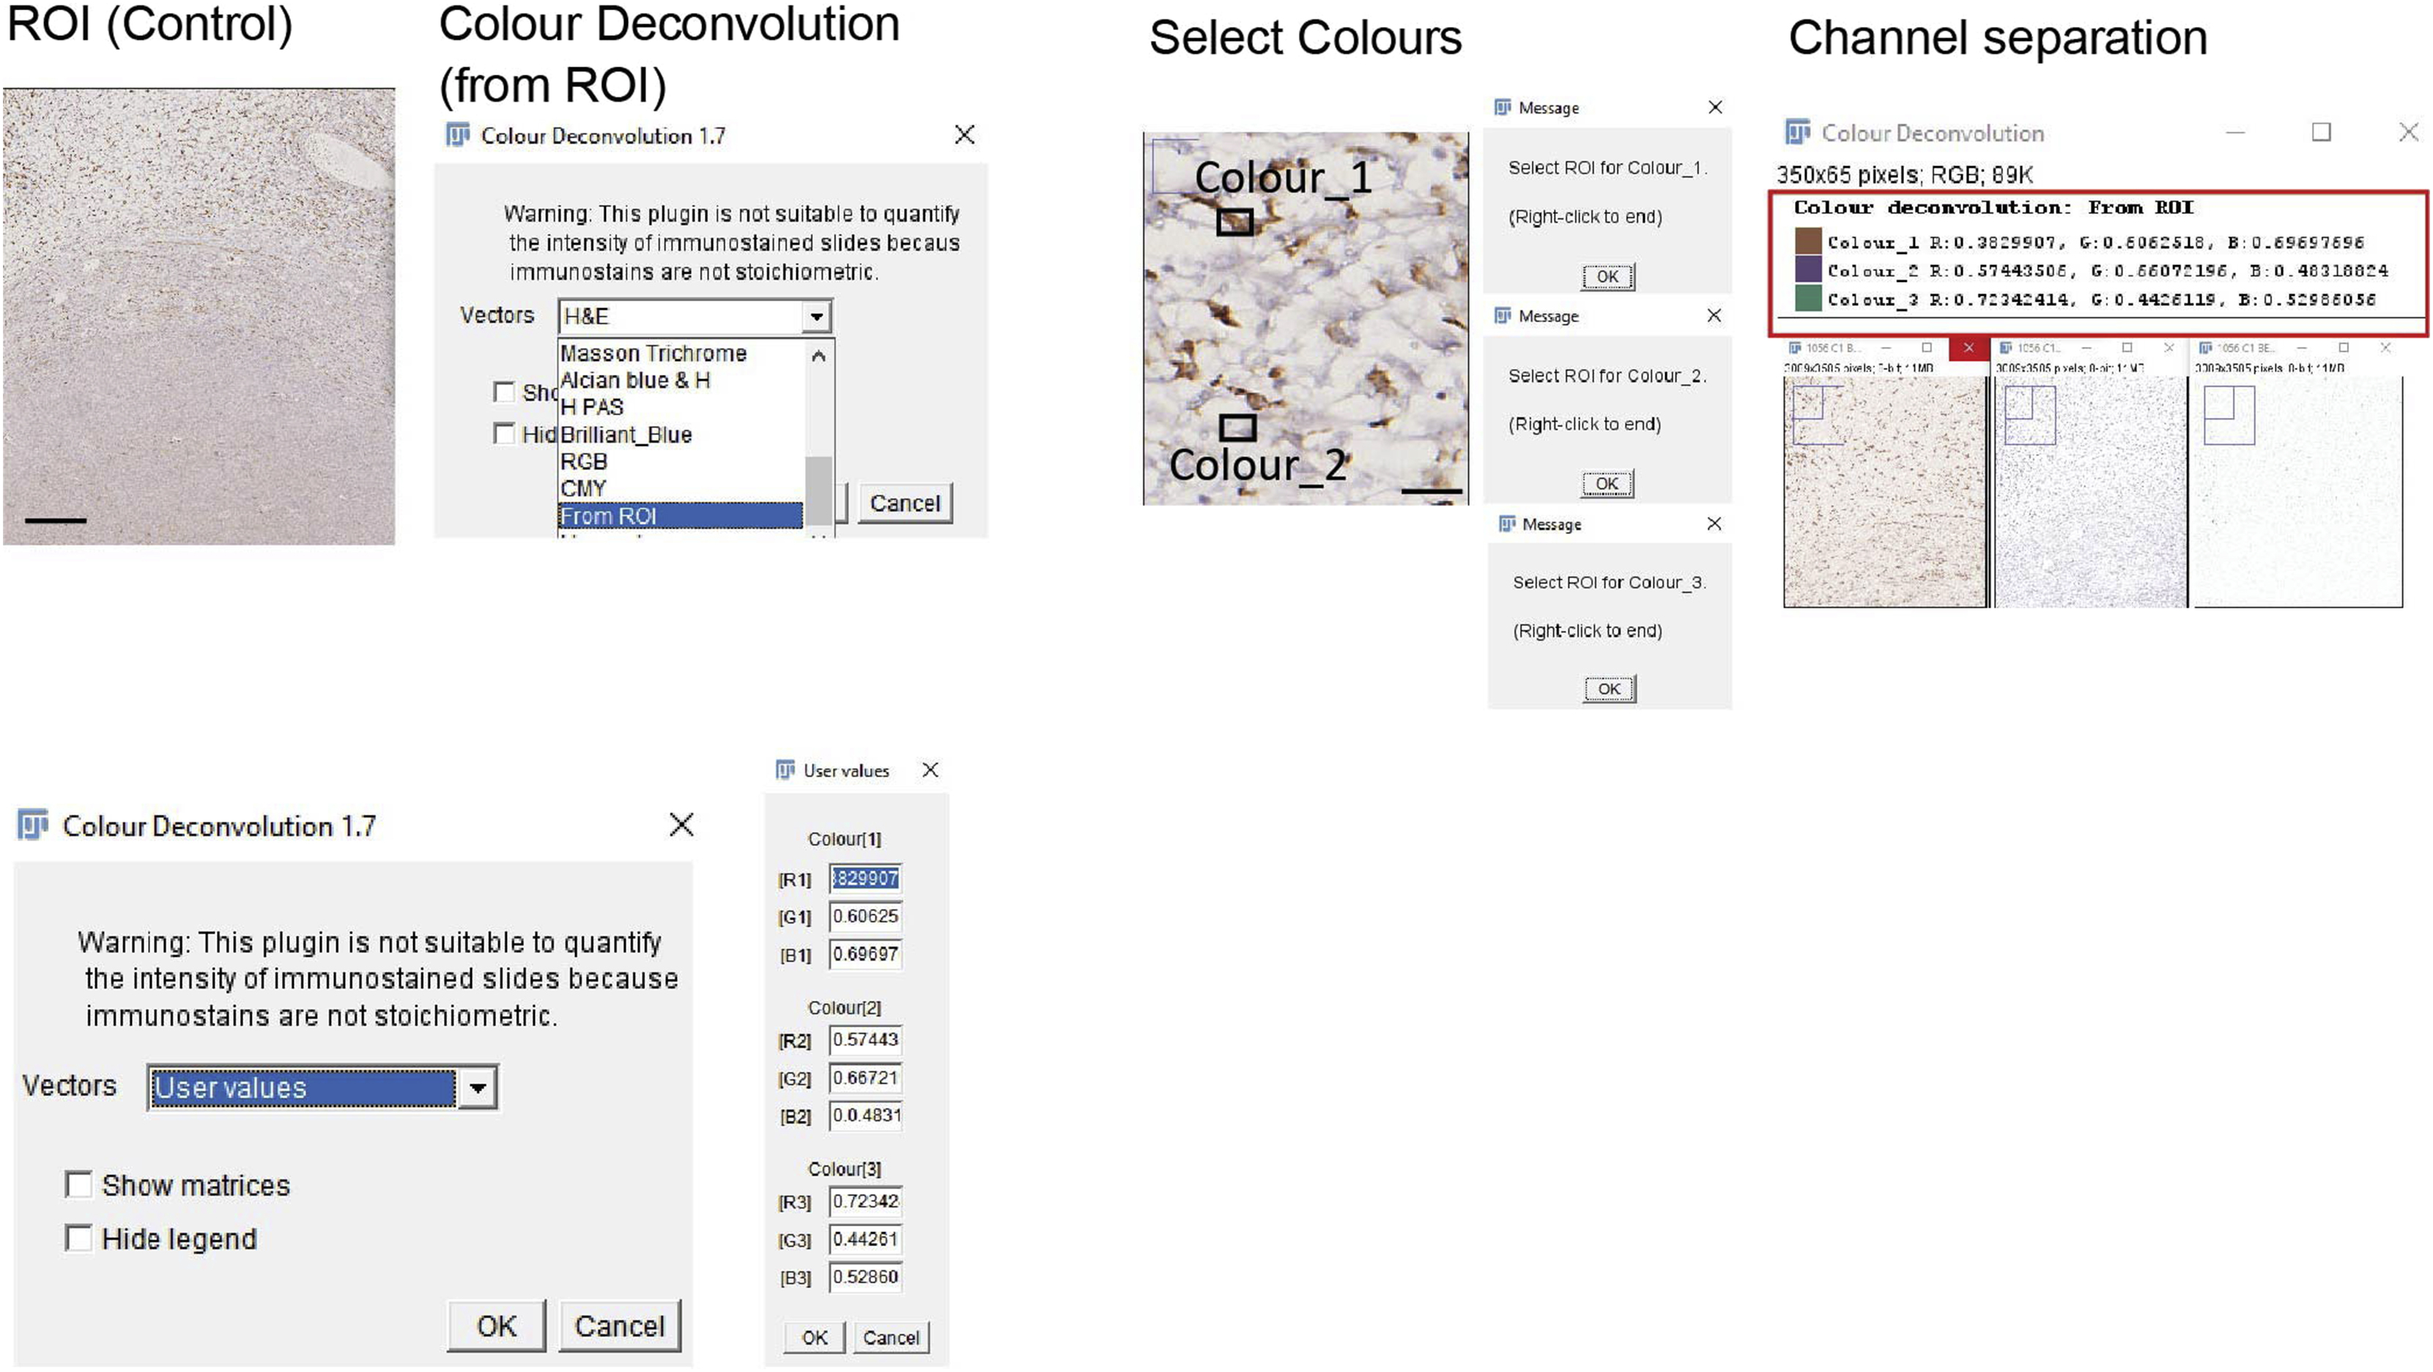
Task: Choose Masson Trichrome from vectors list
Action: [x=653, y=353]
